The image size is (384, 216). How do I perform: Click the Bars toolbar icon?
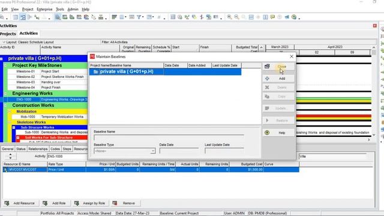pyautogui.click(x=114, y=17)
